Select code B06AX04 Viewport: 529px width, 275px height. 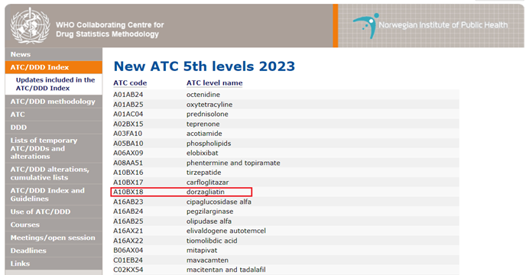point(128,251)
